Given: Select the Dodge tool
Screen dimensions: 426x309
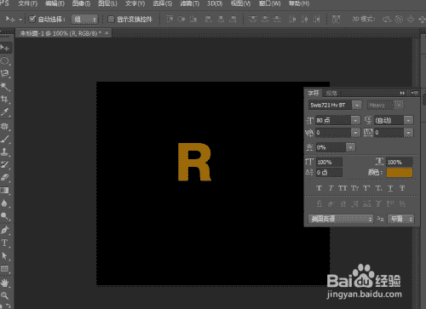Looking at the screenshot, I should tap(5, 216).
